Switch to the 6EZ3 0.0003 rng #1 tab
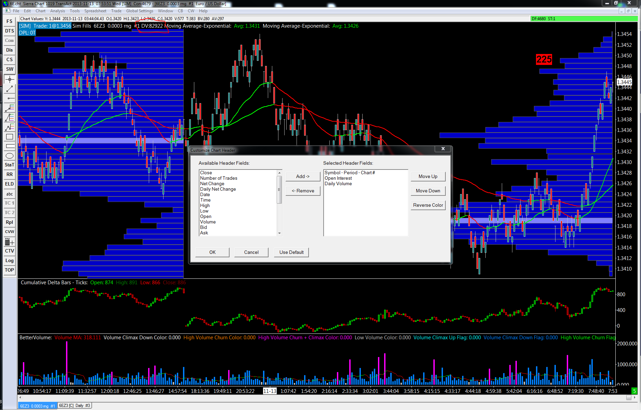641x410 pixels. (37, 406)
